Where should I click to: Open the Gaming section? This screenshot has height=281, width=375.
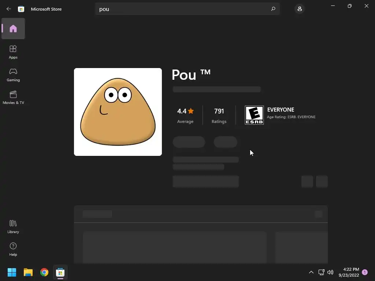(x=13, y=75)
